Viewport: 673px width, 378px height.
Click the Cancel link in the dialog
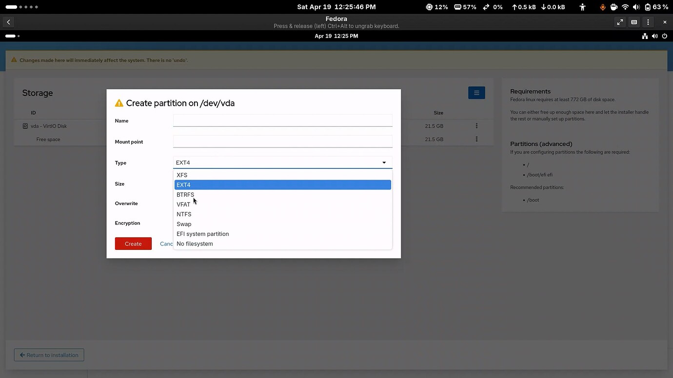pos(165,244)
